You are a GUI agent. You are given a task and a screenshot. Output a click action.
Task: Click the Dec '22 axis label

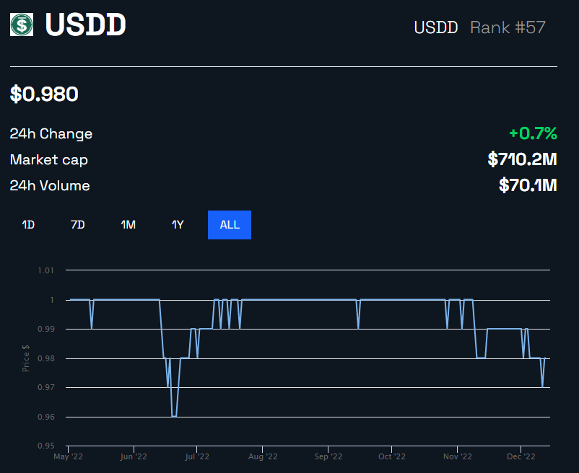521,456
